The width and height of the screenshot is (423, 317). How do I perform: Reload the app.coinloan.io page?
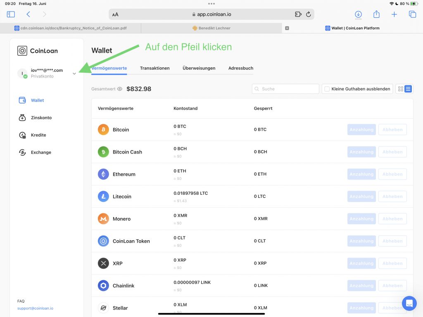pos(308,14)
